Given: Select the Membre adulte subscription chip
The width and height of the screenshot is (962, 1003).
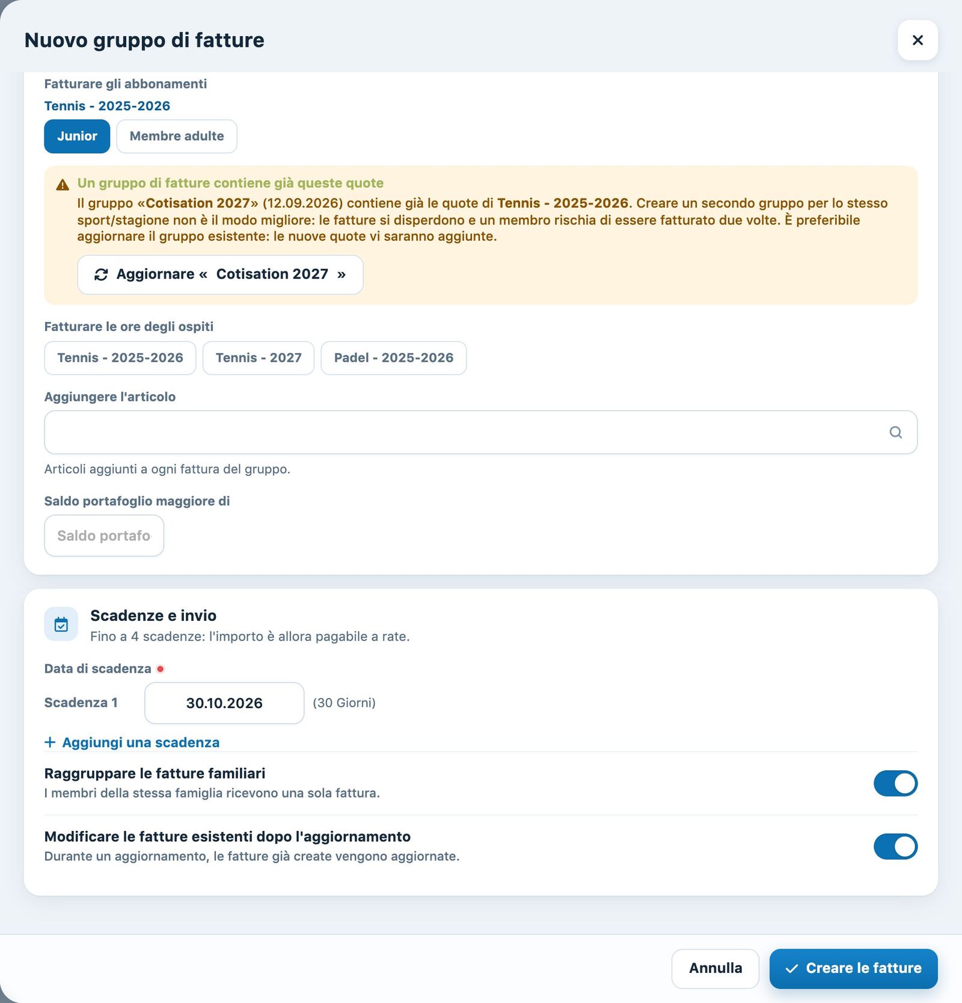Looking at the screenshot, I should [177, 137].
